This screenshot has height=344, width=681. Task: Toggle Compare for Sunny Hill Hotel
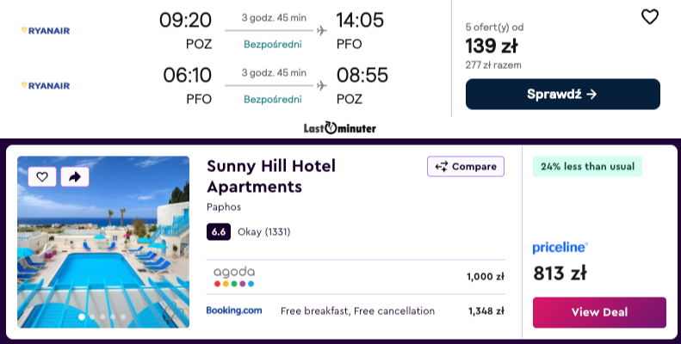pos(466,167)
